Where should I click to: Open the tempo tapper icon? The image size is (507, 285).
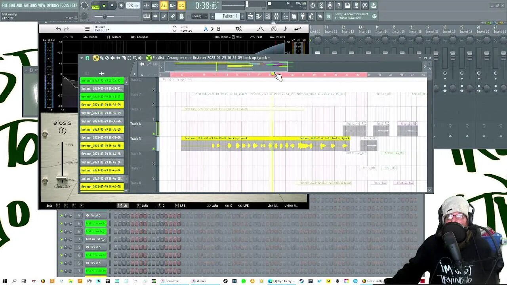coord(311,16)
